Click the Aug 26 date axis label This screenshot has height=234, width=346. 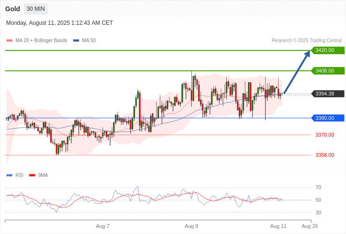(x=310, y=227)
